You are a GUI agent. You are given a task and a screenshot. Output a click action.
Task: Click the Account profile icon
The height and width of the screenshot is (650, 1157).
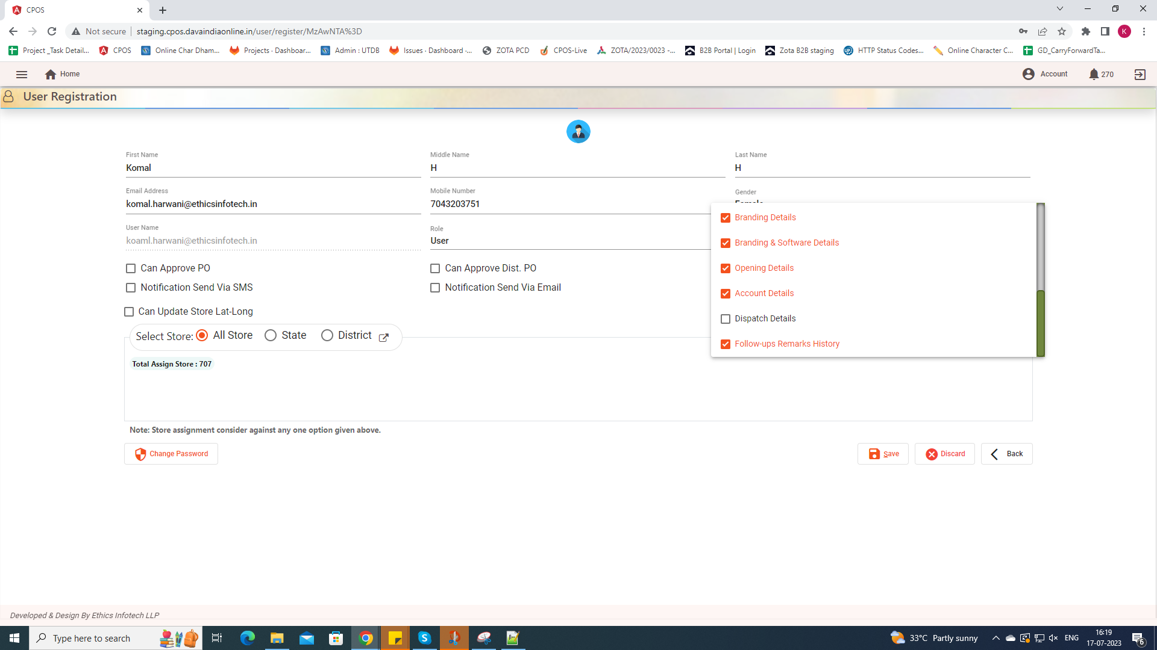click(x=1028, y=74)
